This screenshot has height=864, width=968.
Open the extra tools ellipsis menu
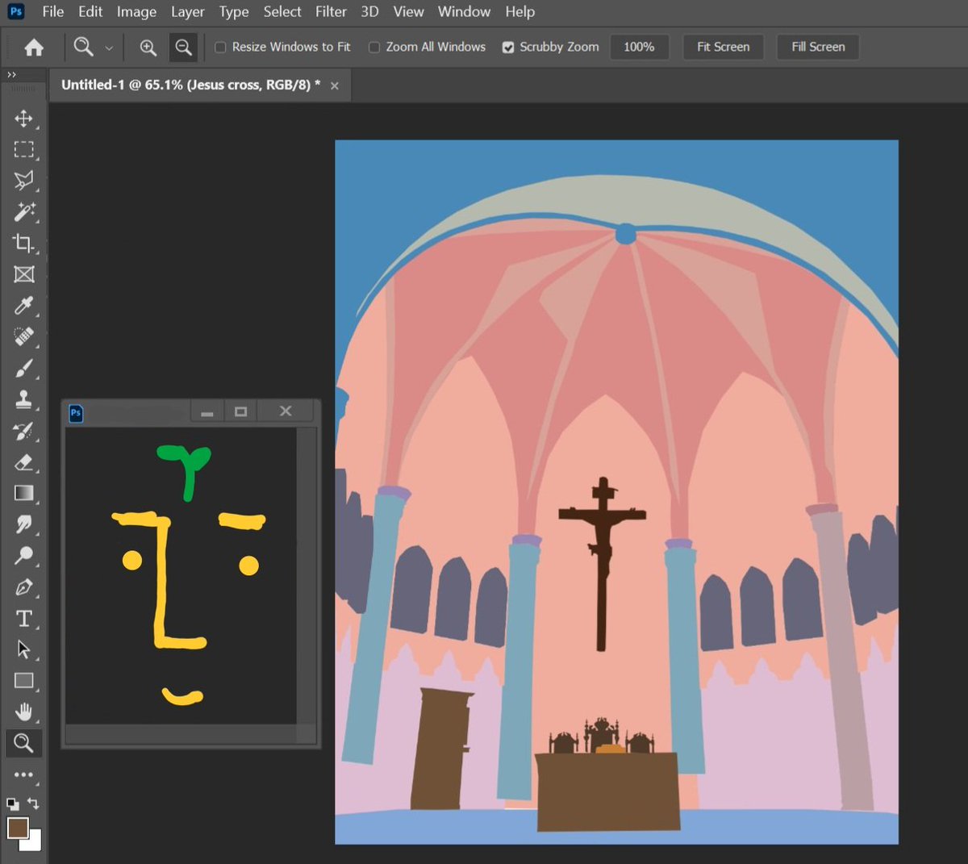(x=23, y=774)
